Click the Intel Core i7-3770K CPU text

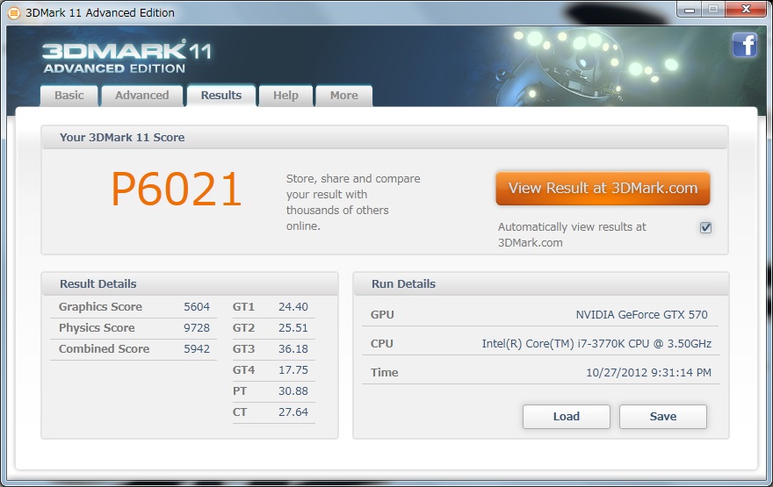pos(596,344)
